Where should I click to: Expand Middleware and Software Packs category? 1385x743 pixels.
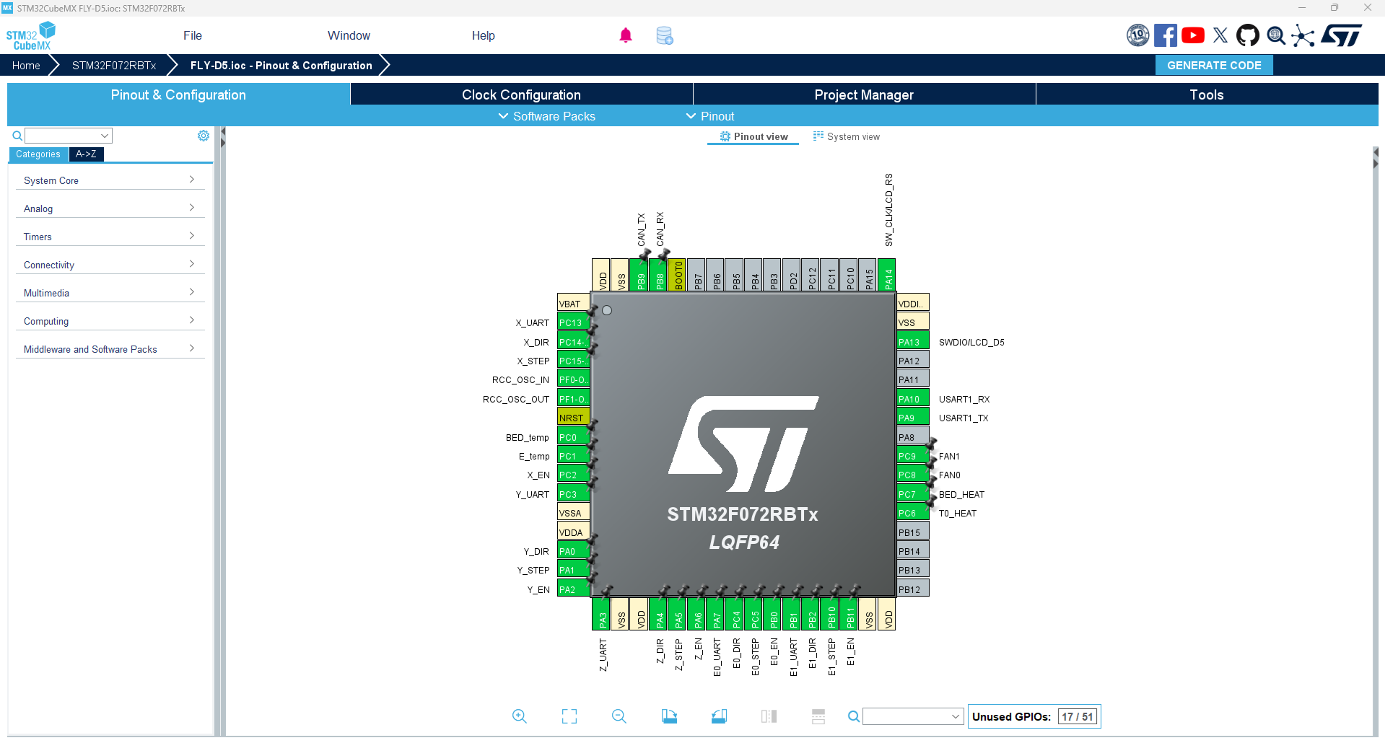pos(110,349)
